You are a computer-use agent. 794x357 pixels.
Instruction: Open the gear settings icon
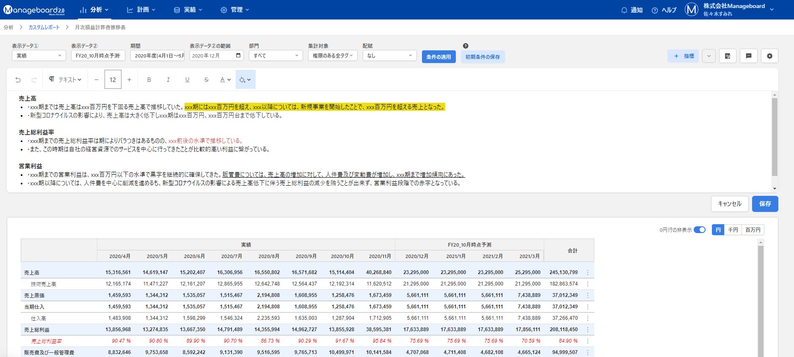(769, 56)
